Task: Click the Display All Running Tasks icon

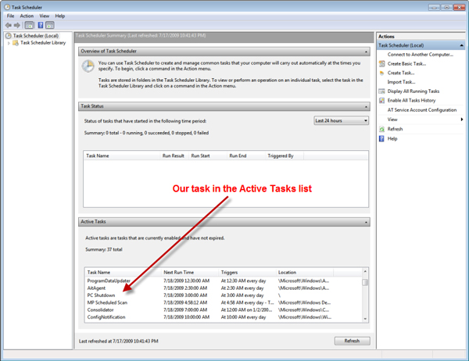Action: [381, 91]
